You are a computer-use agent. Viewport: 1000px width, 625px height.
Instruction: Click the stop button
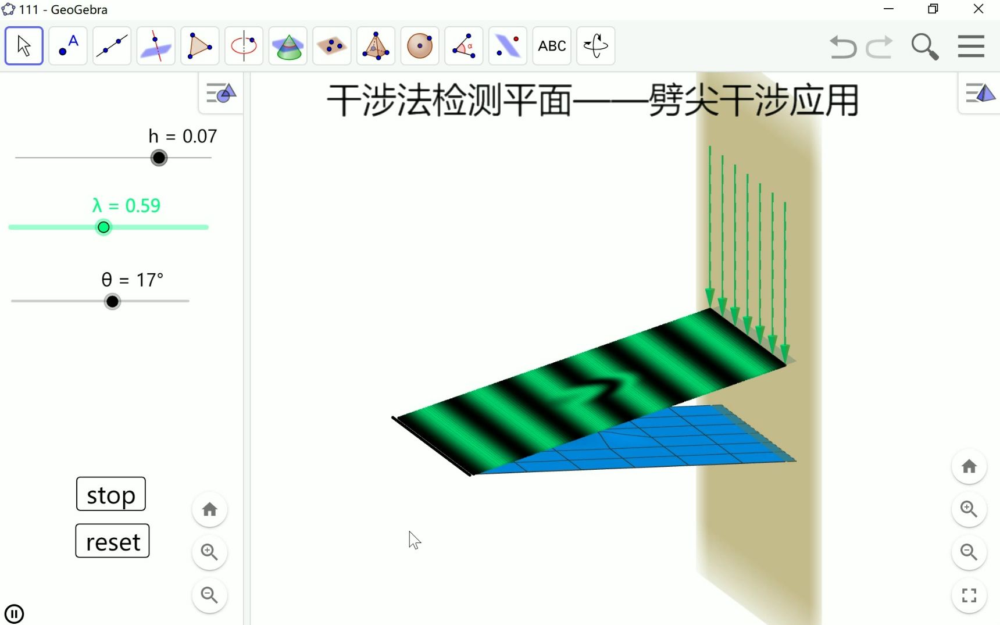[x=111, y=494]
